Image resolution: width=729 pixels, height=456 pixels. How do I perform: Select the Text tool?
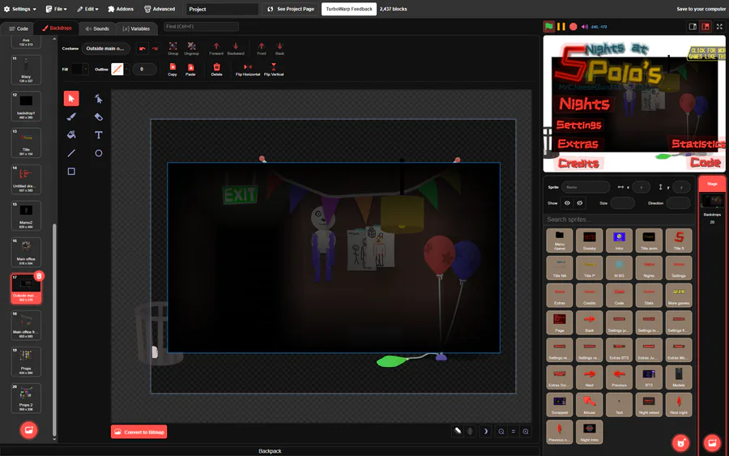pos(99,134)
